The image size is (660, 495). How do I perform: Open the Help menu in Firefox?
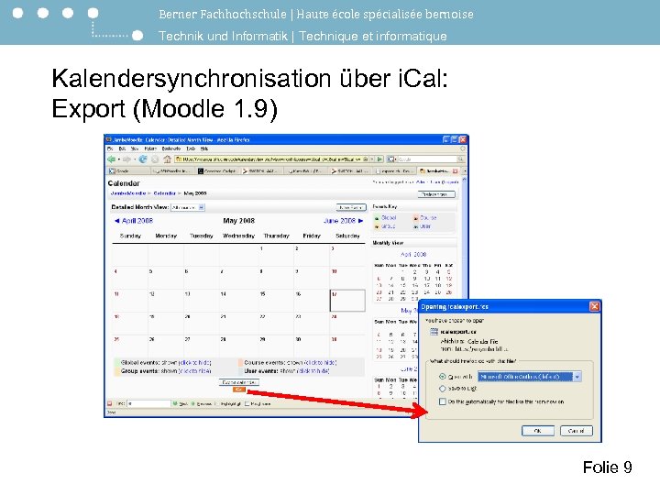tap(204, 148)
